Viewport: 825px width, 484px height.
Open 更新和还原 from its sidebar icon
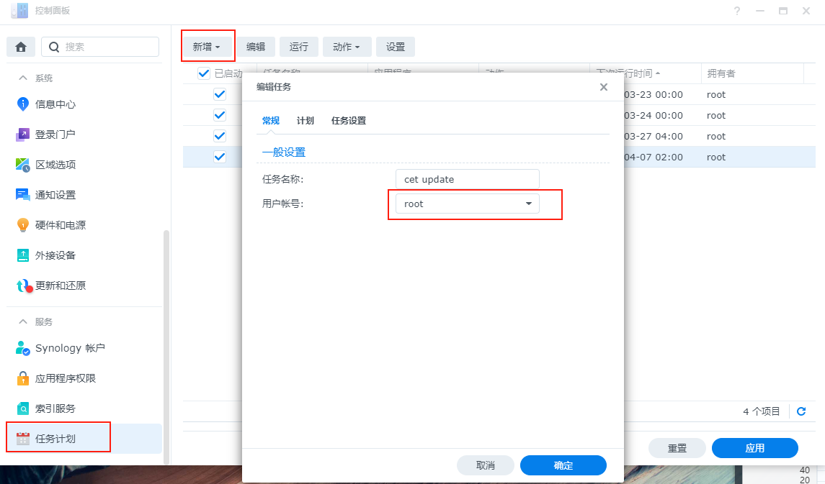tap(24, 286)
